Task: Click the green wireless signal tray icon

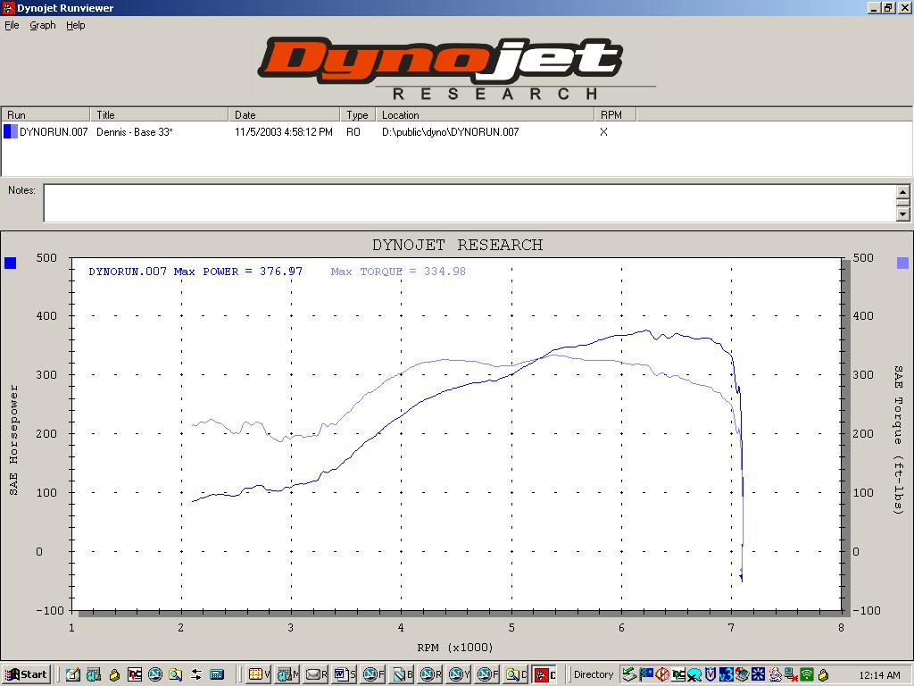Action: [807, 675]
